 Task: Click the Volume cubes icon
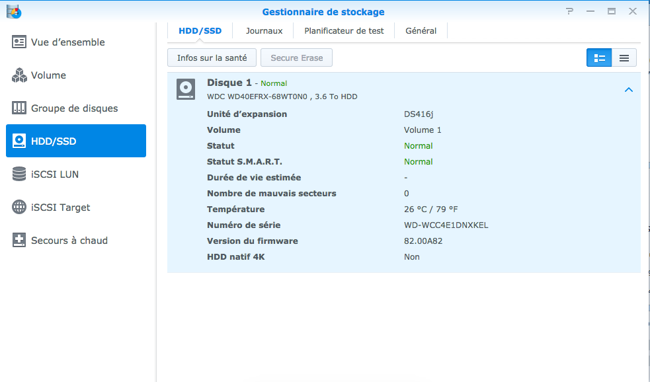[x=19, y=75]
